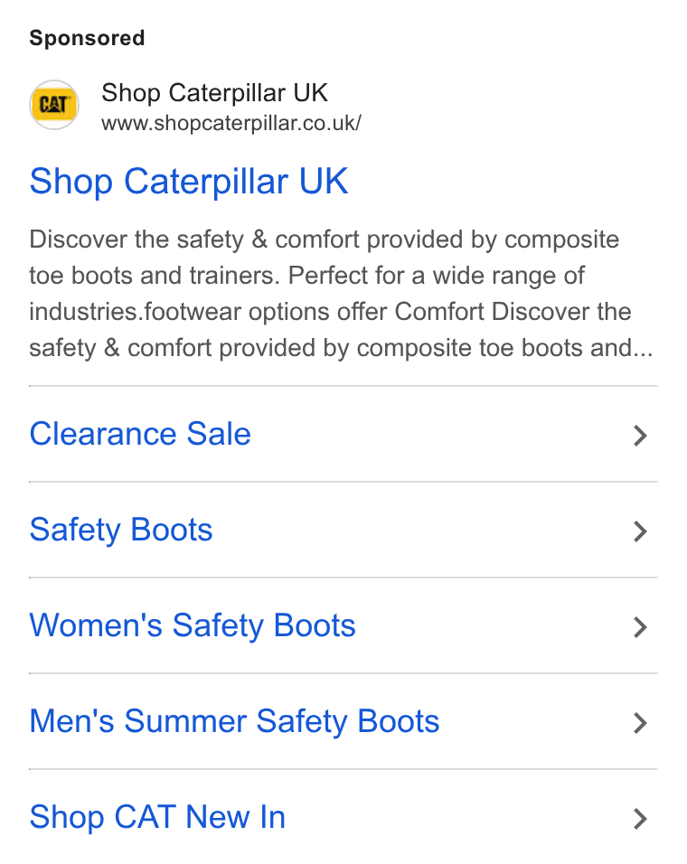Visit the Shop CAT New In text link
This screenshot has height=864, width=687.
[x=157, y=817]
